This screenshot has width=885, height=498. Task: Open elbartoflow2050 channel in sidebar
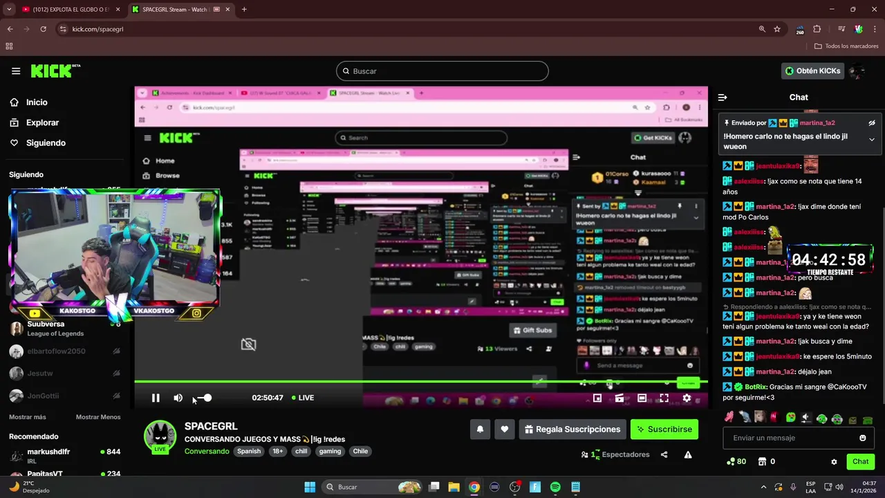coord(66,351)
